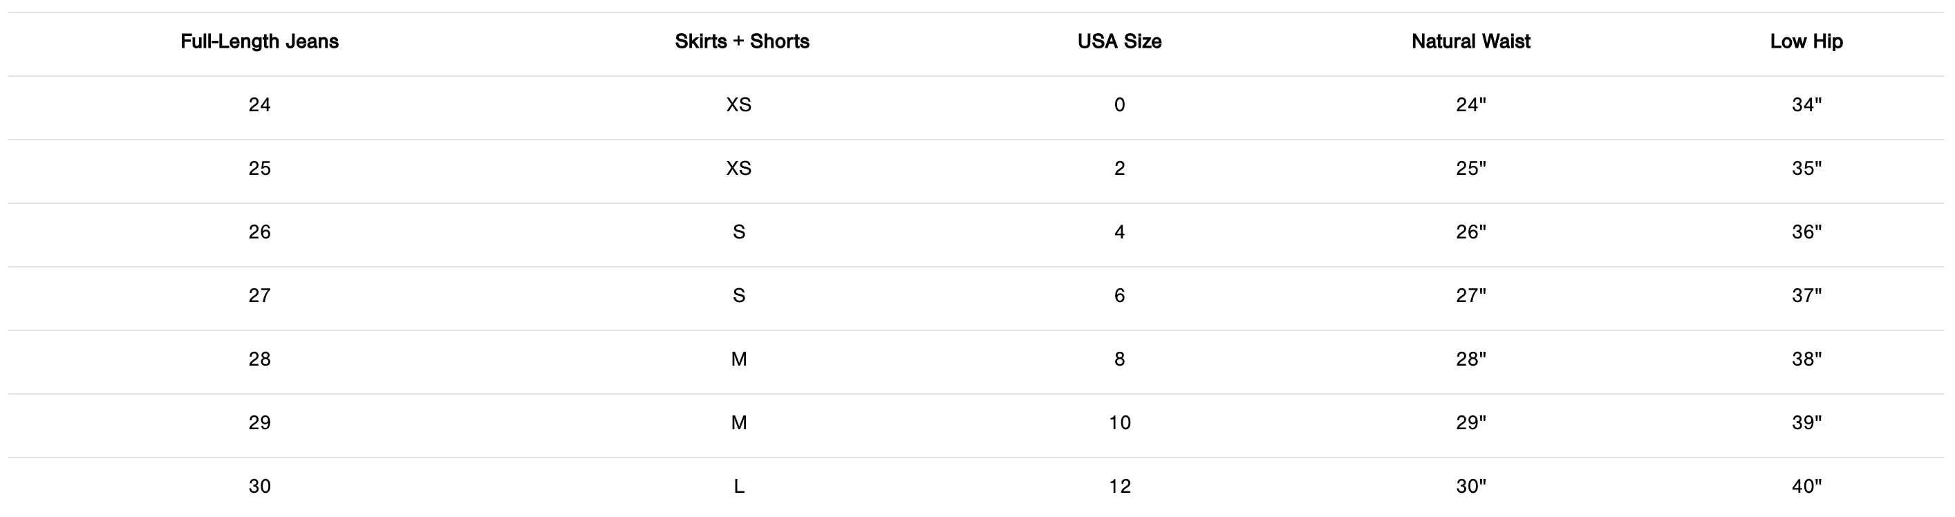This screenshot has width=1955, height=517.
Task: Click the Low Hip column header
Action: (x=1806, y=41)
